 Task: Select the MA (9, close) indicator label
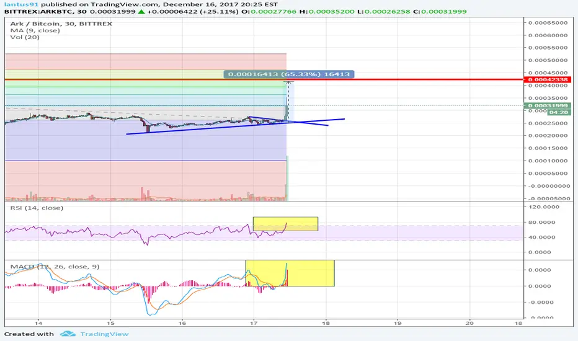tap(35, 30)
